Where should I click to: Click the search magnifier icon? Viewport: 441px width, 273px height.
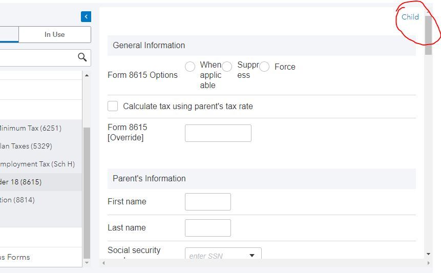point(82,57)
